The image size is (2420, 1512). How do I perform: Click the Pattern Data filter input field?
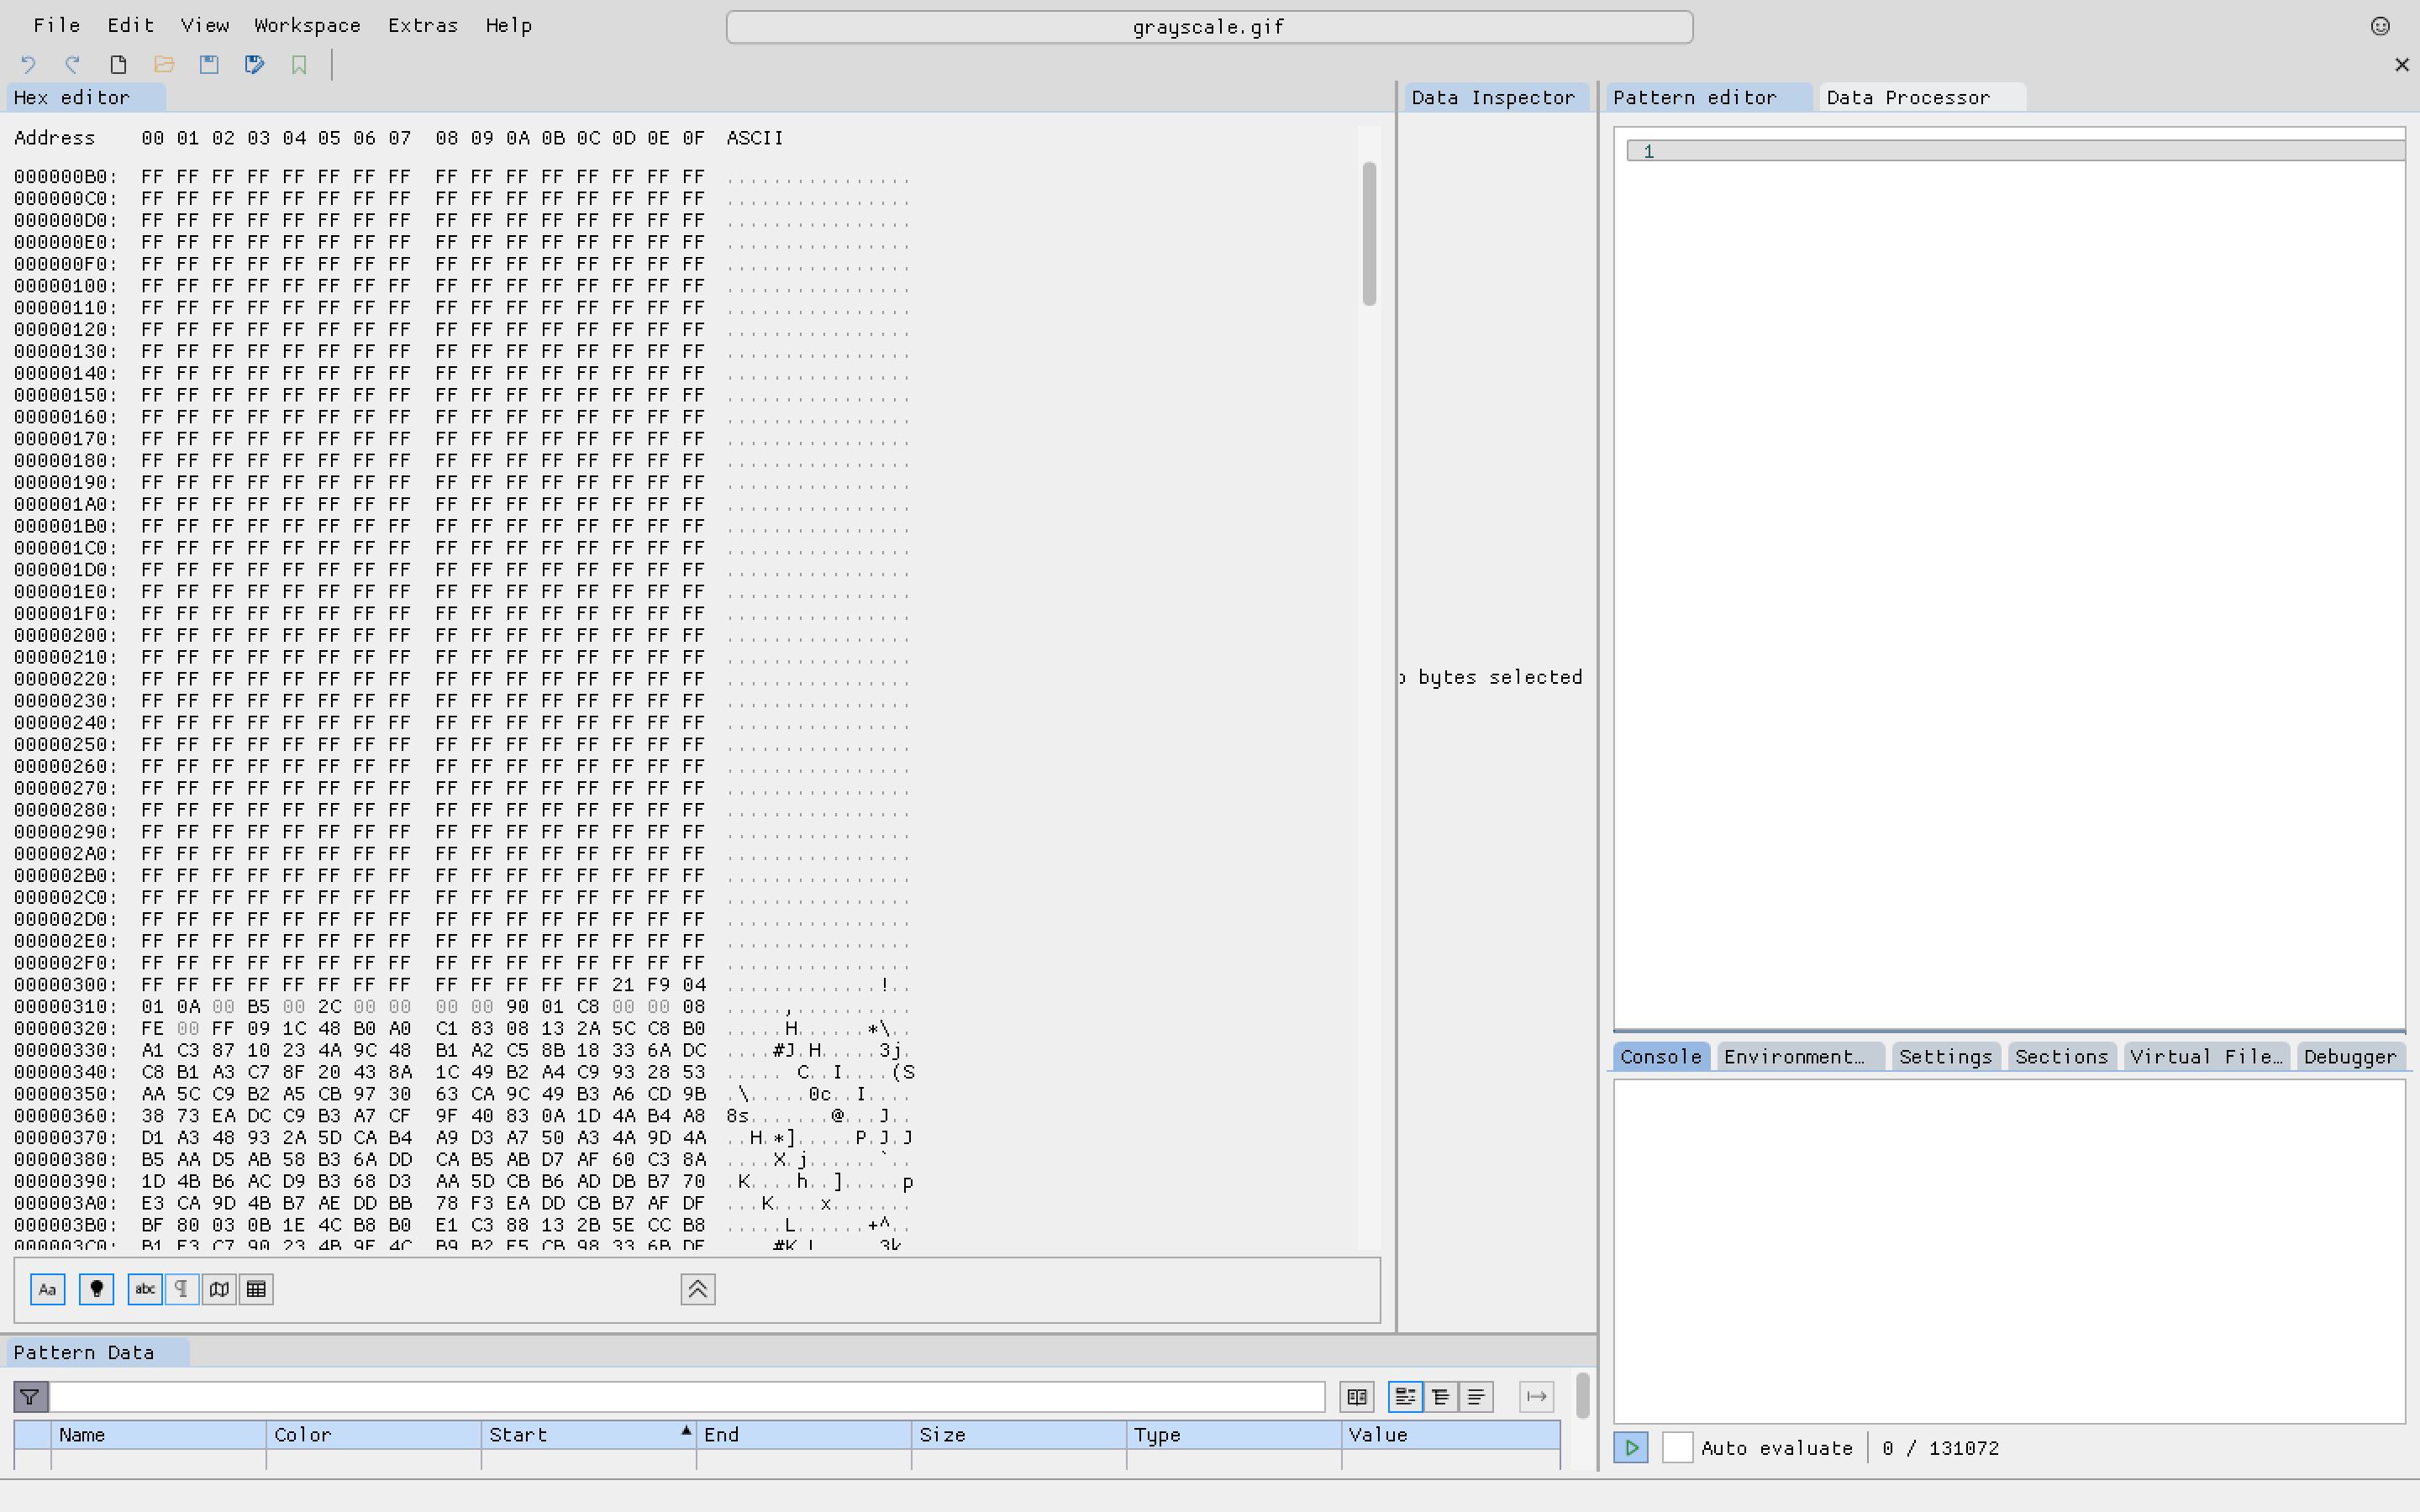687,1396
